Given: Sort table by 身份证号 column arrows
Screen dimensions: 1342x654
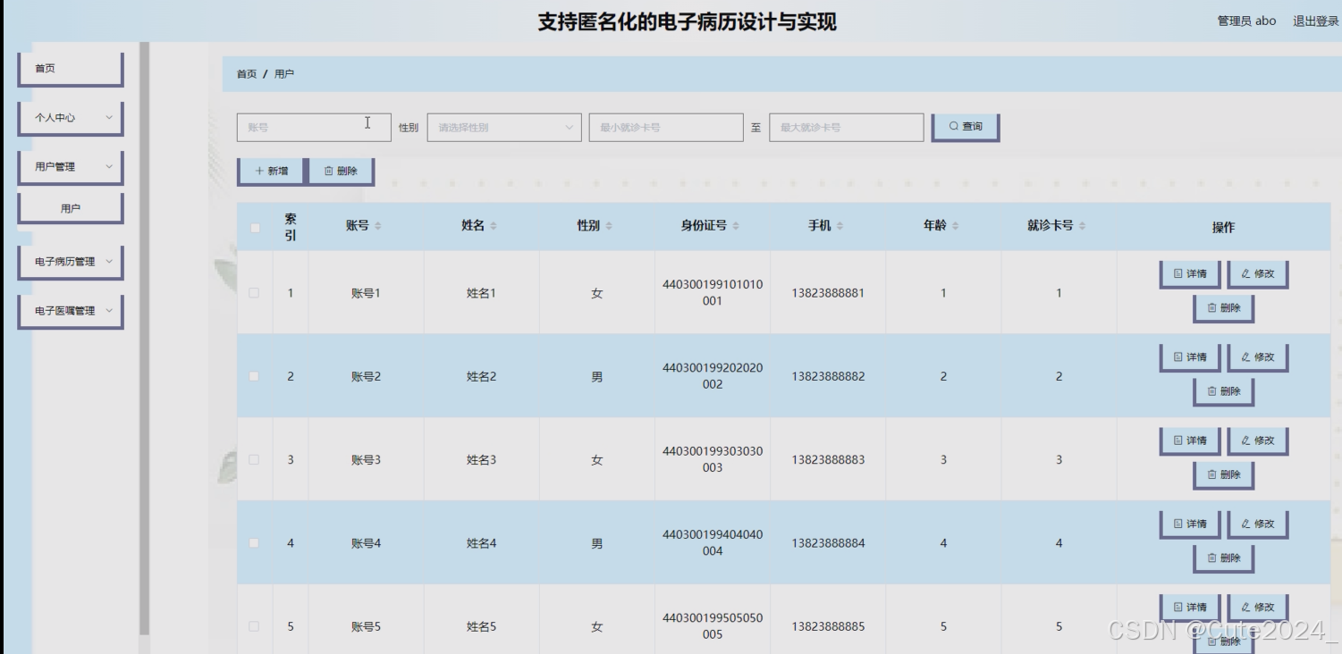Looking at the screenshot, I should (736, 226).
